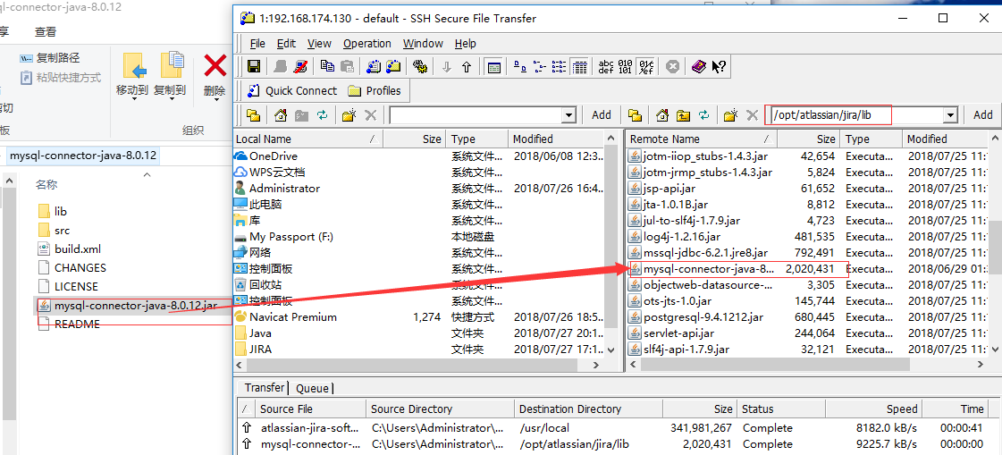
Task: Click the Help book icon
Action: 698,66
